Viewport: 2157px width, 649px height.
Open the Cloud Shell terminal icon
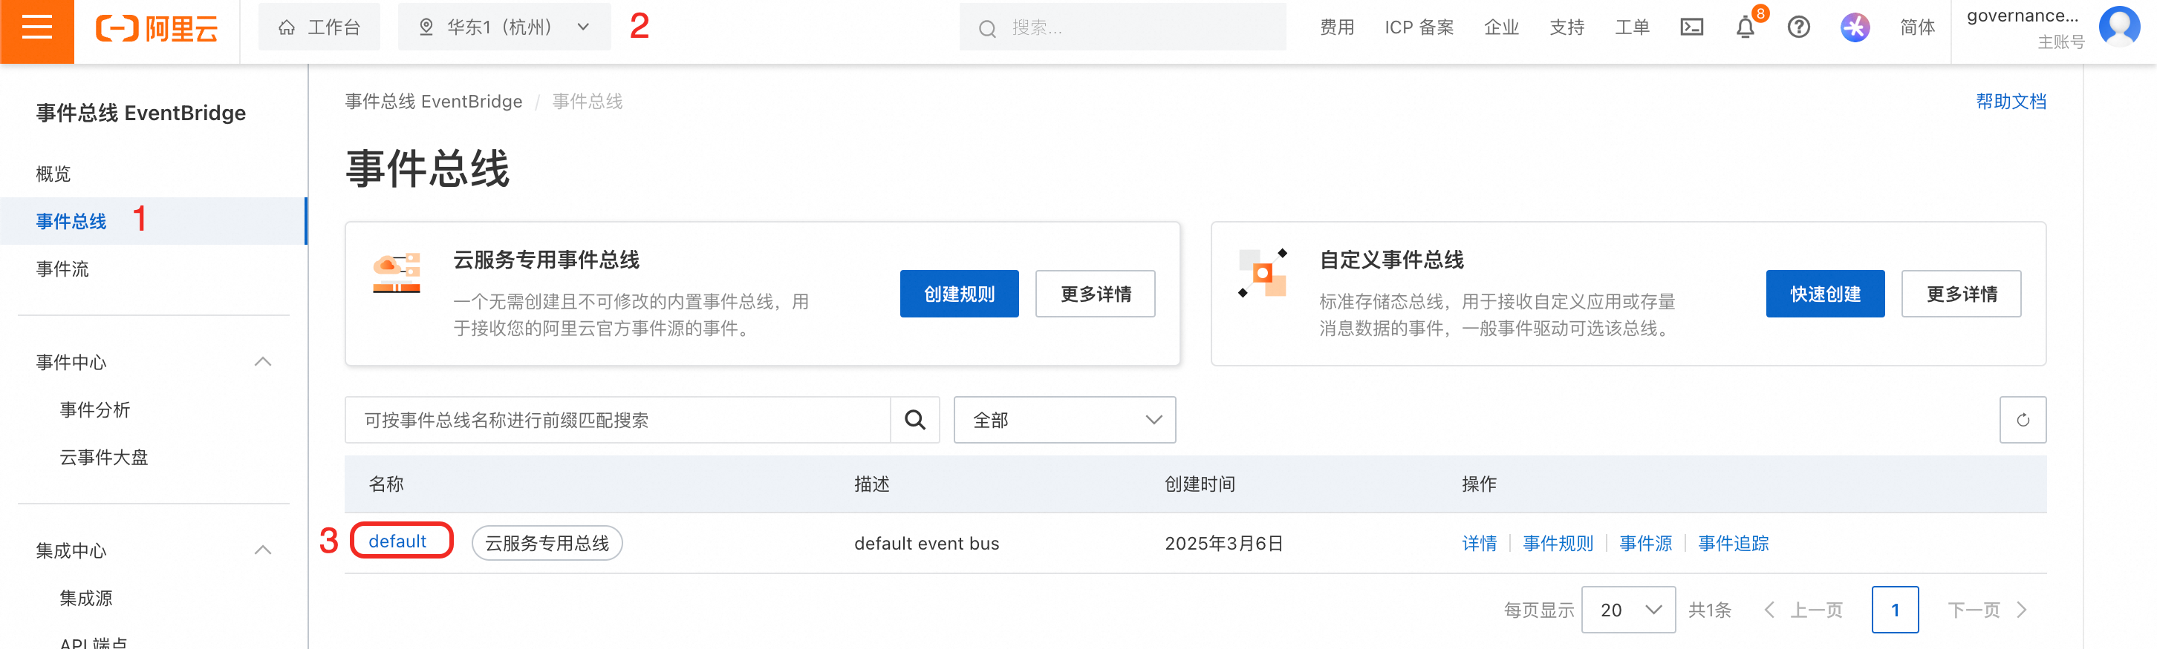[1691, 27]
